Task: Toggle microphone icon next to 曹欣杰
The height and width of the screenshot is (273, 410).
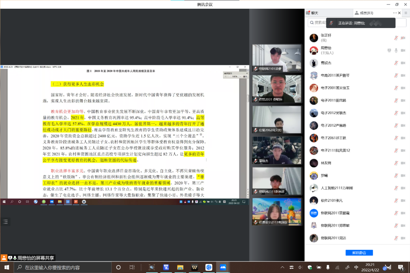Action: (x=396, y=63)
